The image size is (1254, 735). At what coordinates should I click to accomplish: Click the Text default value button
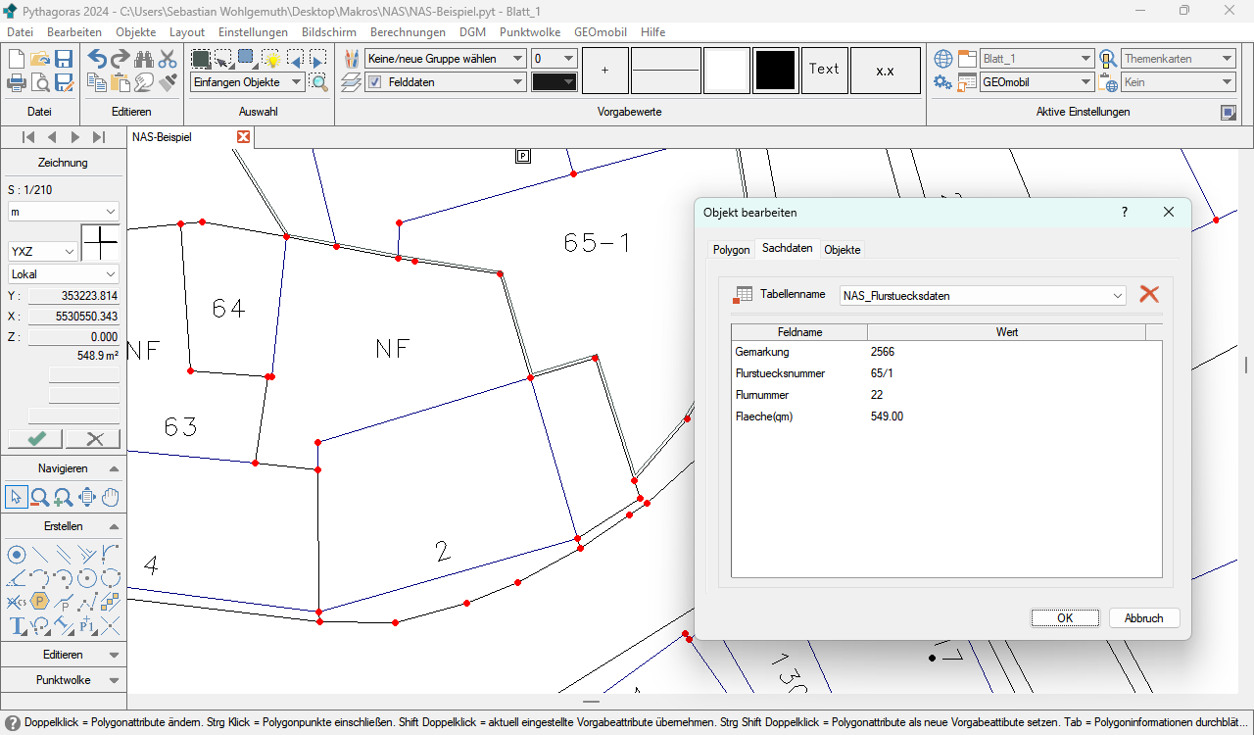click(x=824, y=71)
